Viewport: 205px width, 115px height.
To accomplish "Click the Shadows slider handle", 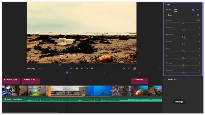I will click(183, 44).
